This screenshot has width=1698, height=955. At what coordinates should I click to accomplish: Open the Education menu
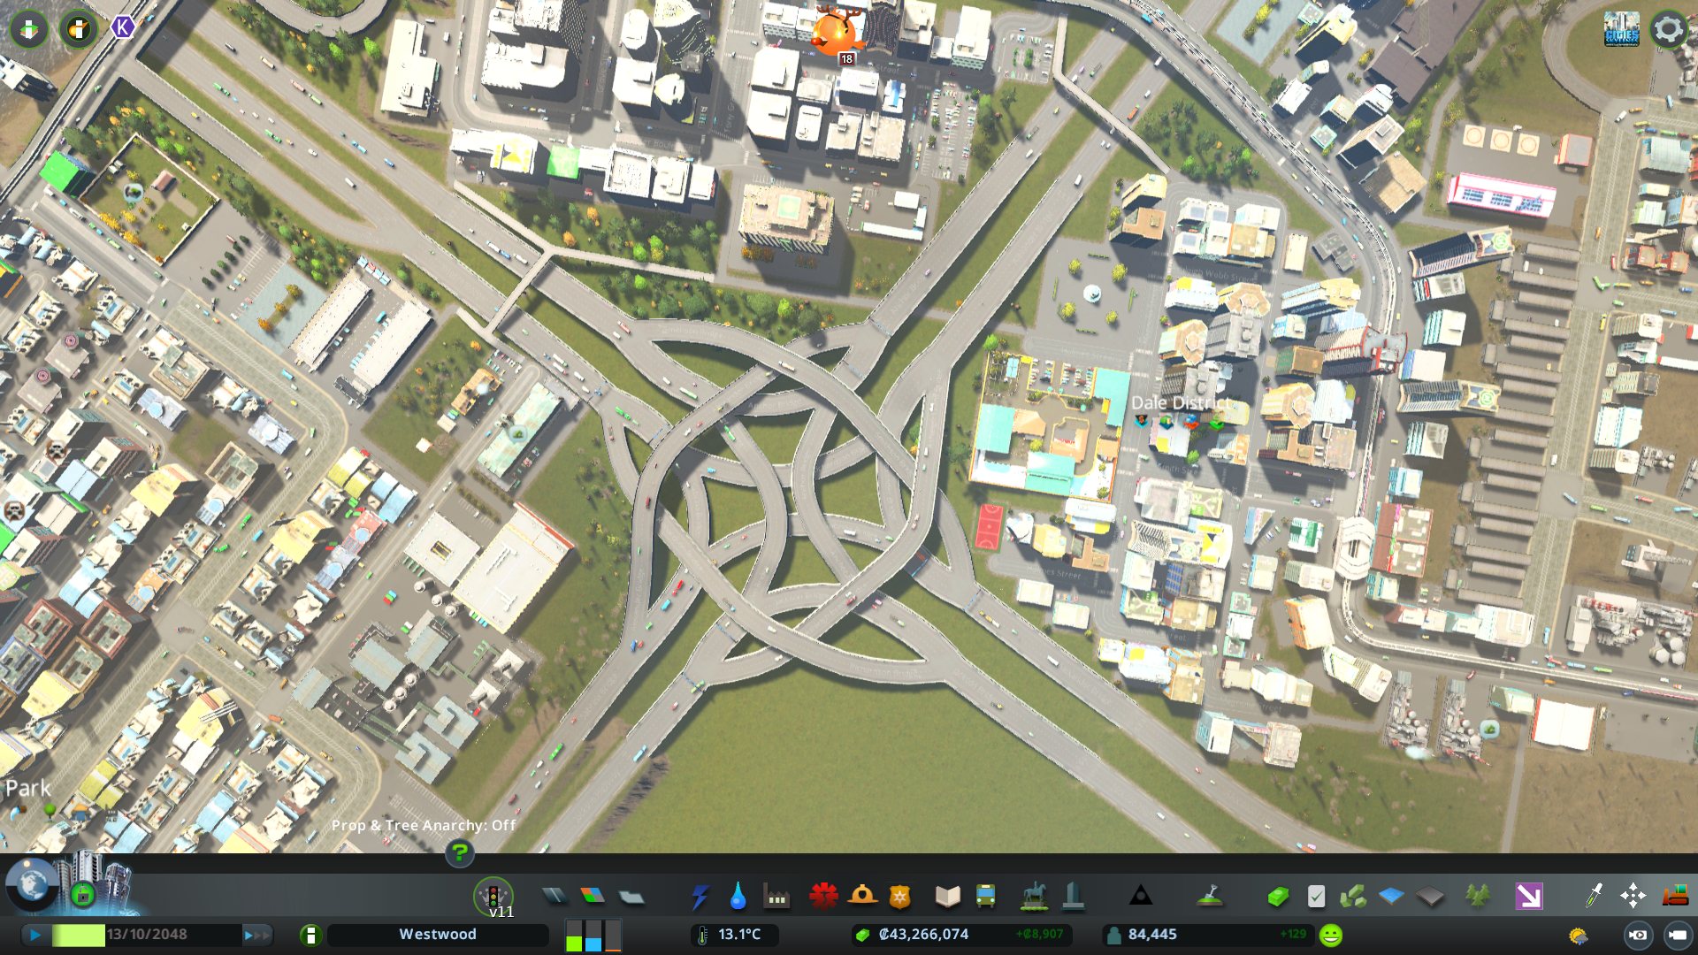pos(947,898)
